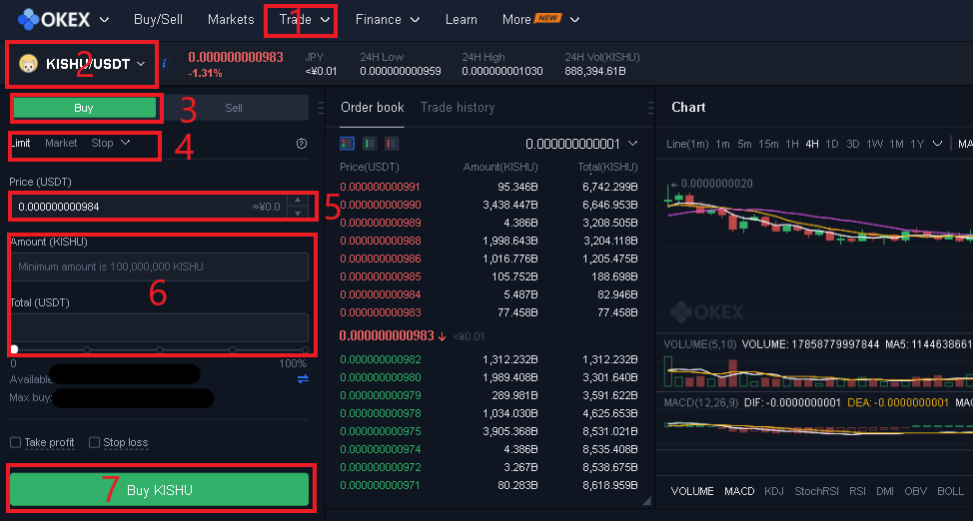Click the order book panel drag handle
The image size is (973, 521).
click(649, 108)
